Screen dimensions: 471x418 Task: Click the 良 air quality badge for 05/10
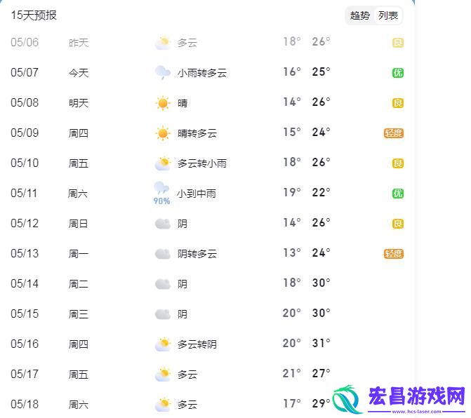(398, 163)
